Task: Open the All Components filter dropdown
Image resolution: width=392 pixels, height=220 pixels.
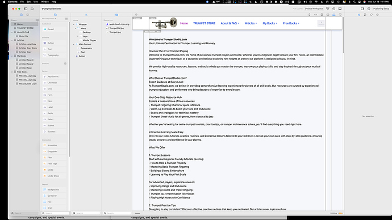Action: click(x=49, y=19)
